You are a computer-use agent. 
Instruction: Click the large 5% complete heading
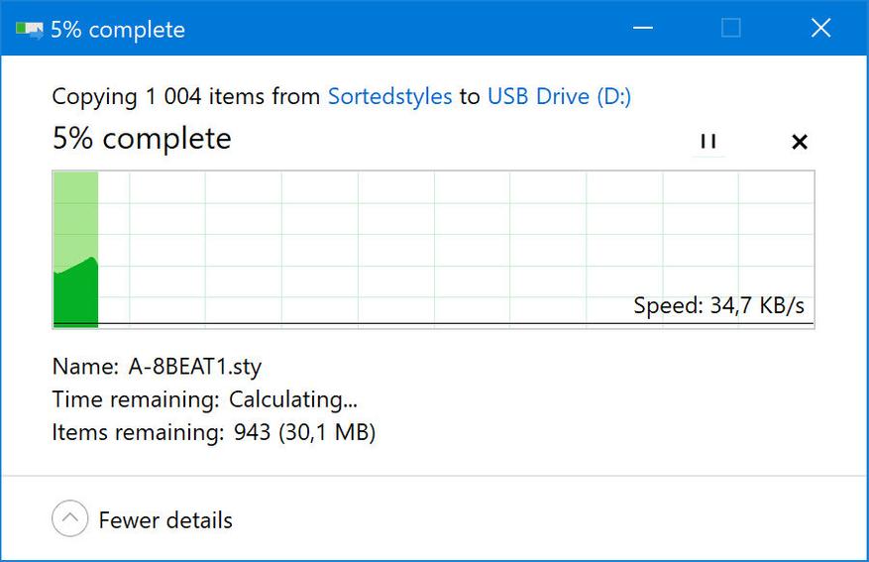tap(142, 139)
